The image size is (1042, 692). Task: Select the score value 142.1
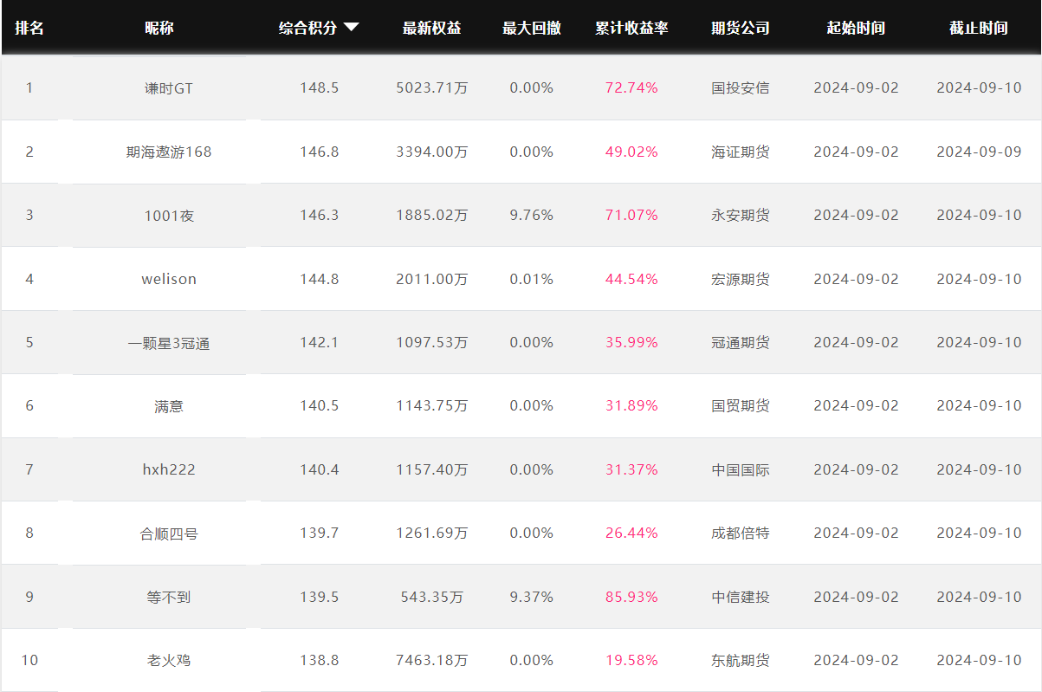point(320,343)
